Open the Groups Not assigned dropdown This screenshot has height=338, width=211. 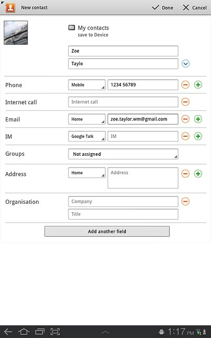(x=123, y=154)
